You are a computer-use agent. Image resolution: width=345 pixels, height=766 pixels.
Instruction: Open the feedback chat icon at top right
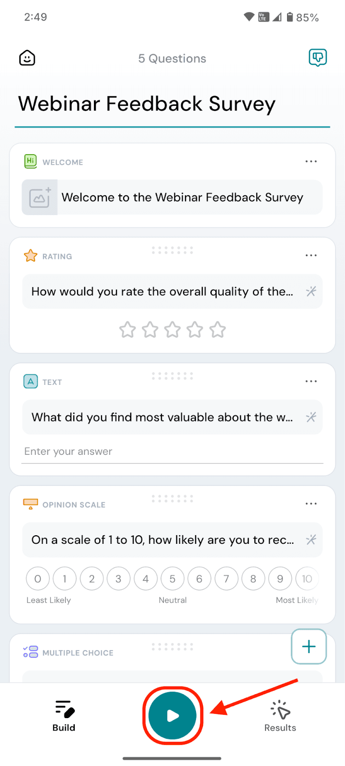click(x=317, y=58)
